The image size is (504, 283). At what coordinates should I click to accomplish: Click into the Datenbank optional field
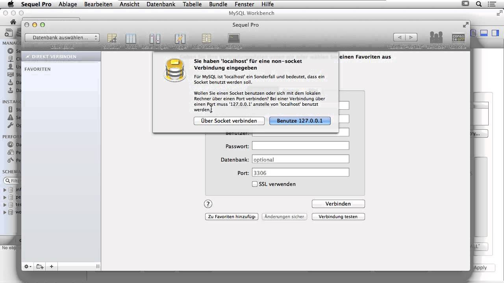(300, 159)
